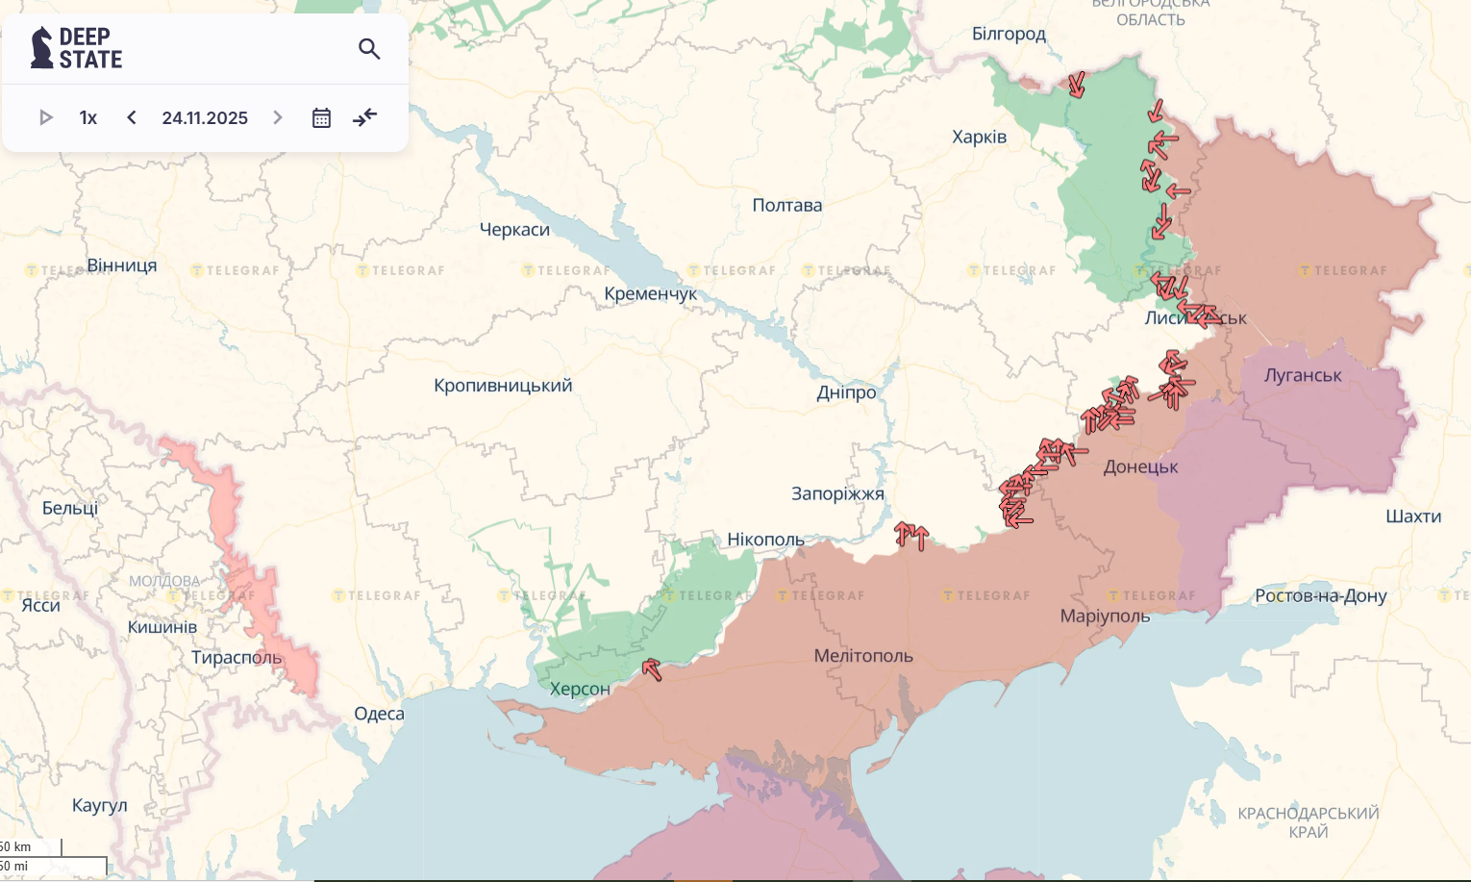Click attack arrow near Білгород border
Image resolution: width=1471 pixels, height=882 pixels.
pos(1077,85)
